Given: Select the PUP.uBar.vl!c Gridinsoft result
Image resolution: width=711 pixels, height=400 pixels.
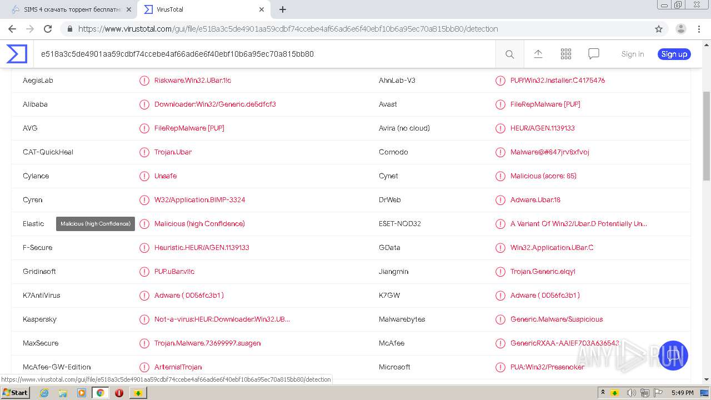Looking at the screenshot, I should (174, 272).
